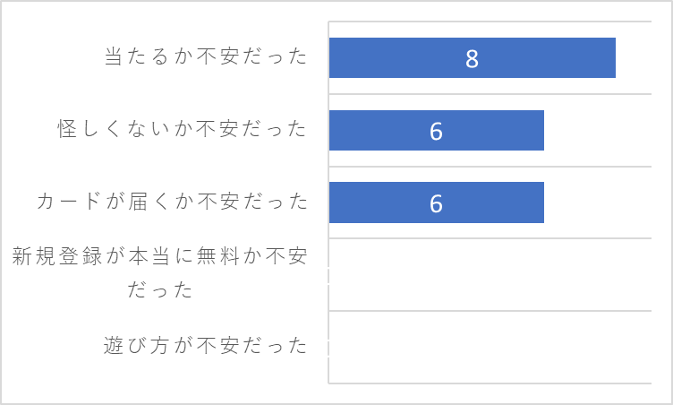Screen dimensions: 673x405
Task: Select the 怪しくないか不安だった category label
Action: click(183, 128)
